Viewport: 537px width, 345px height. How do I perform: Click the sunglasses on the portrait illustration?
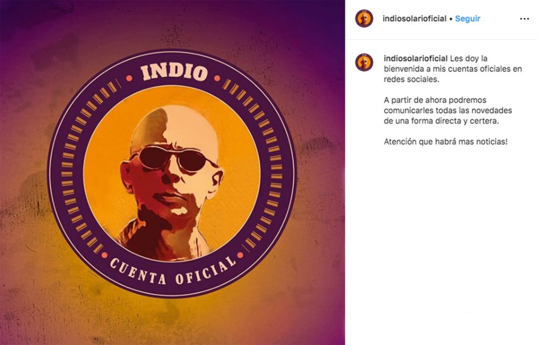coord(173,159)
